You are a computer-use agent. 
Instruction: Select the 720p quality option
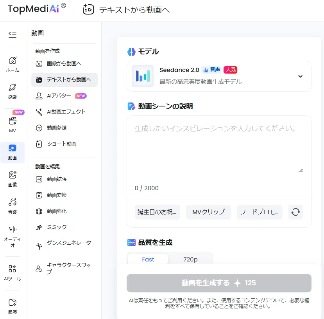coord(190,259)
